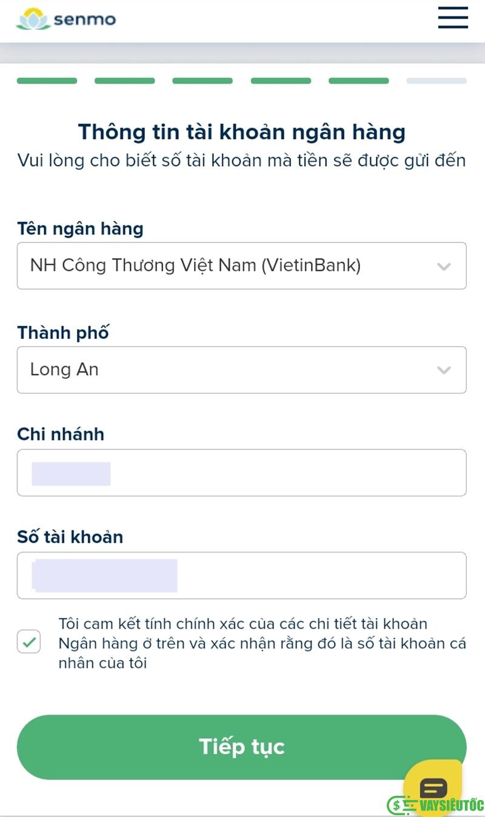
Task: Open the site menu via hamburger button
Action: coord(452,18)
